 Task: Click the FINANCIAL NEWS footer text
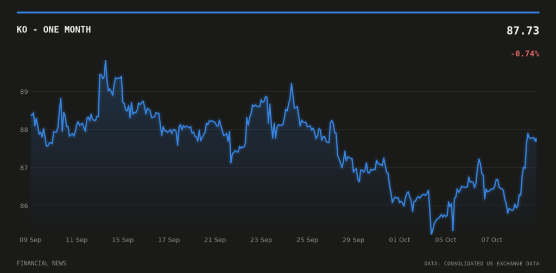pos(41,263)
